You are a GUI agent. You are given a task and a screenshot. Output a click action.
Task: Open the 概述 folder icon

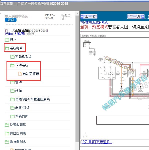click(x=7, y=40)
